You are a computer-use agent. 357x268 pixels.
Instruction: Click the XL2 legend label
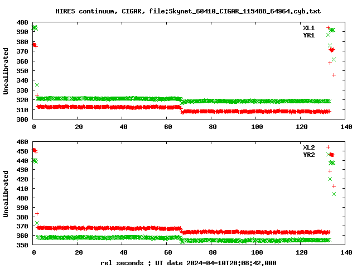tap(308, 147)
